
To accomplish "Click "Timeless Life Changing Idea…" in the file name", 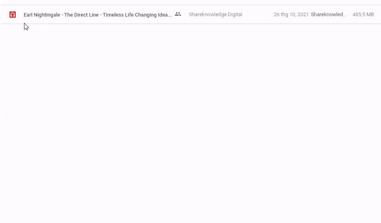I will (136, 15).
